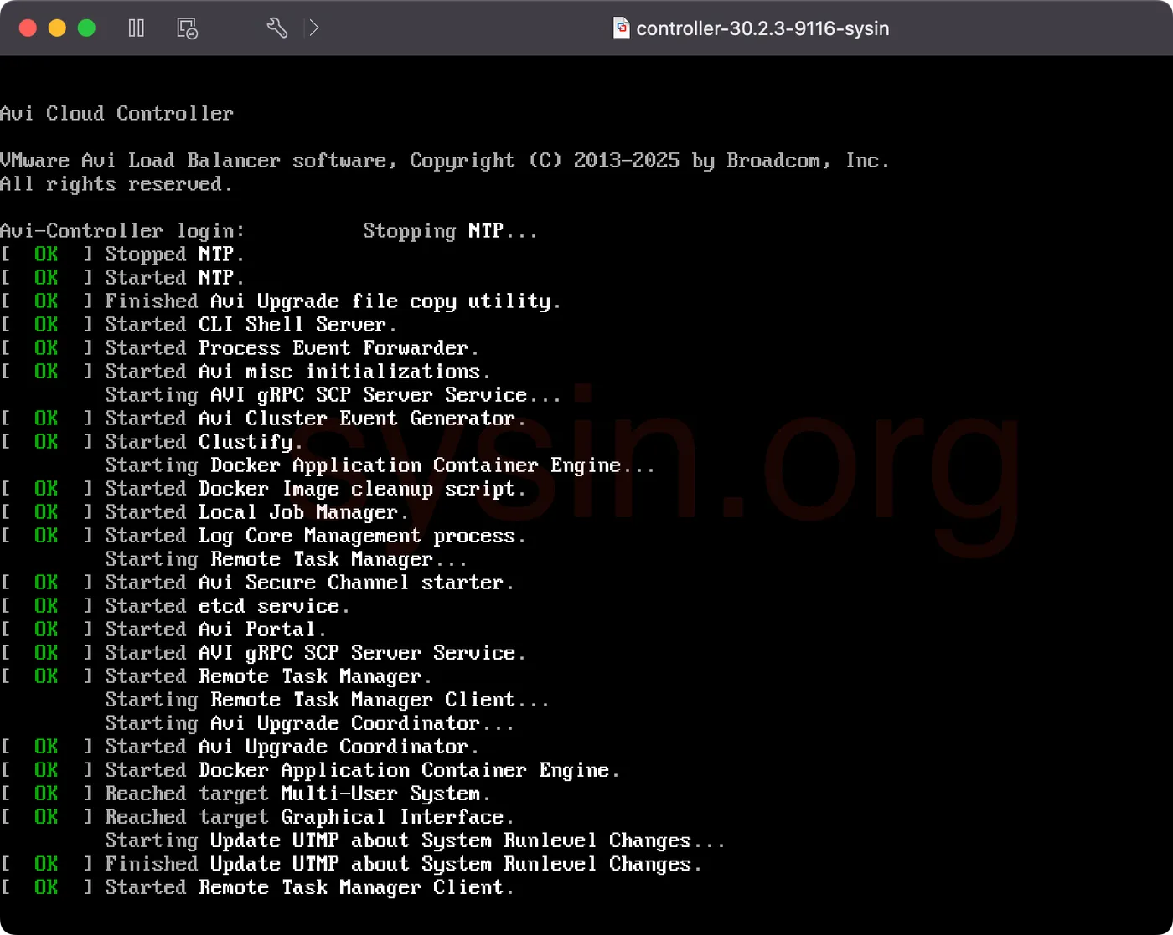
Task: Click the VM document icon in title
Action: pyautogui.click(x=621, y=28)
